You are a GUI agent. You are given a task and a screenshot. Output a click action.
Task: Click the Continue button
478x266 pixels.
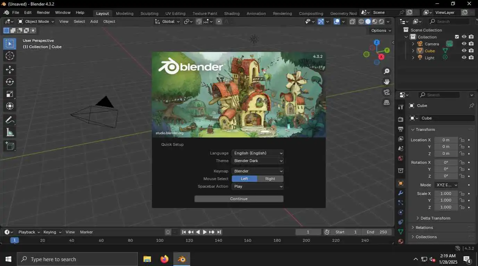point(239,199)
